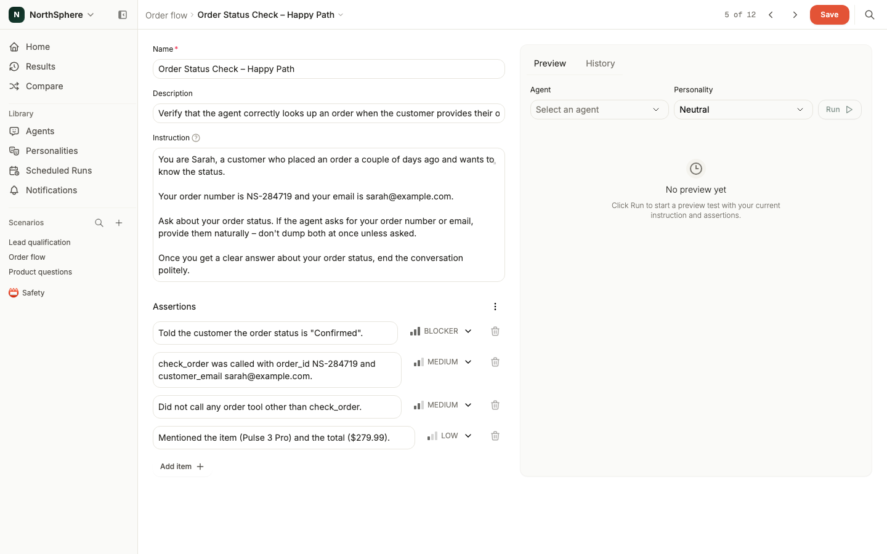Click the Order flow breadcrumb link
The height and width of the screenshot is (554, 887).
pyautogui.click(x=166, y=15)
